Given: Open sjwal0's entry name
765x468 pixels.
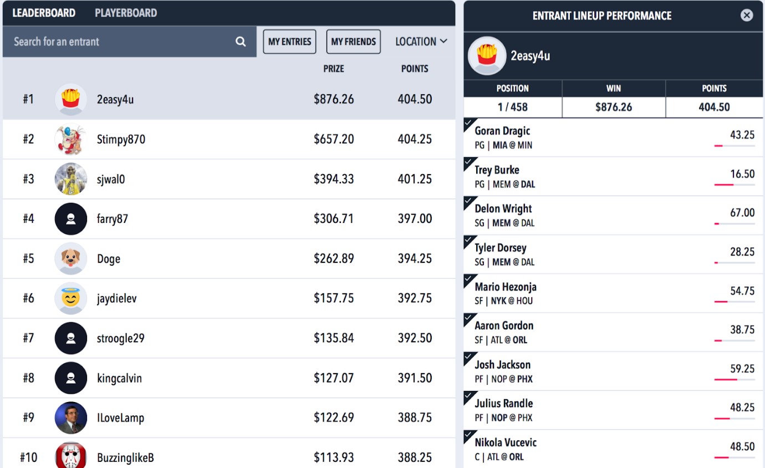Looking at the screenshot, I should 111,179.
